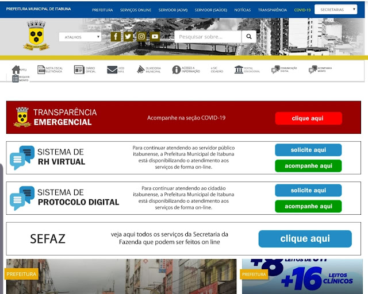Open the Instagram profile icon
Viewport: 368px width, 294px height.
pyautogui.click(x=141, y=37)
